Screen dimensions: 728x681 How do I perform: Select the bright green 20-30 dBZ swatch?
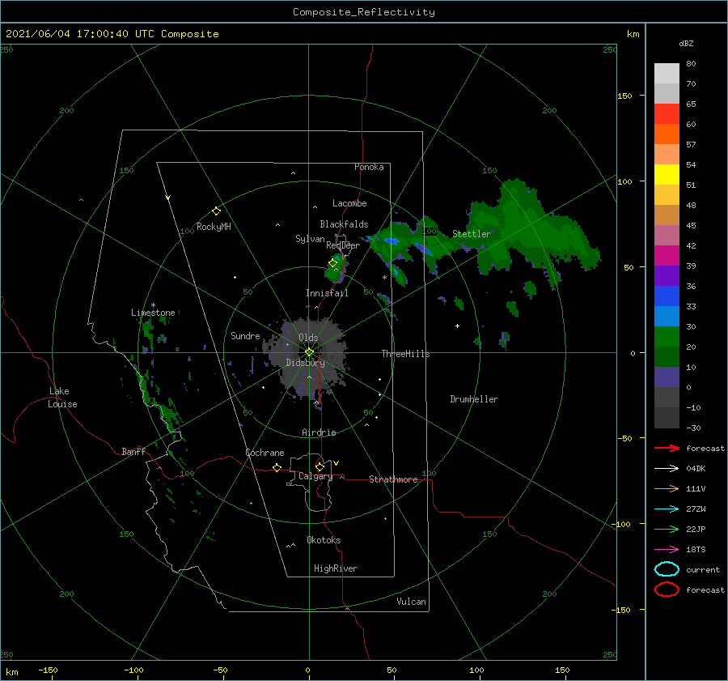[667, 337]
